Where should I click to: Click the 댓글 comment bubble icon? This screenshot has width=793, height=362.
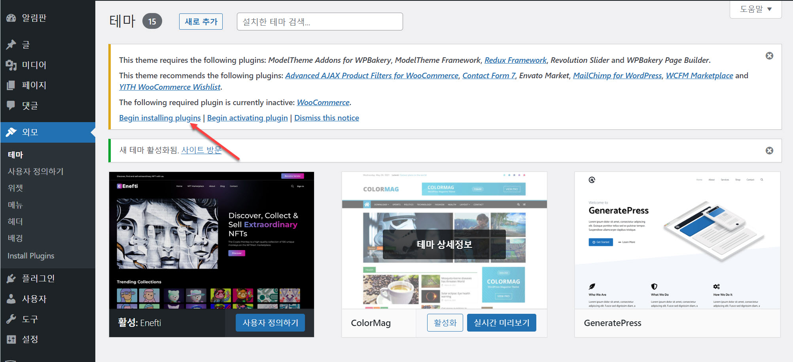coord(11,106)
